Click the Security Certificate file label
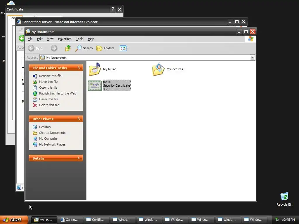Screen dimensions: 299x224 [x=117, y=85]
